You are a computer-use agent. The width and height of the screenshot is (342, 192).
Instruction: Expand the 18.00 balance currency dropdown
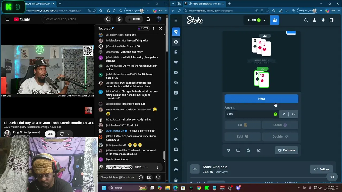pyautogui.click(x=256, y=20)
